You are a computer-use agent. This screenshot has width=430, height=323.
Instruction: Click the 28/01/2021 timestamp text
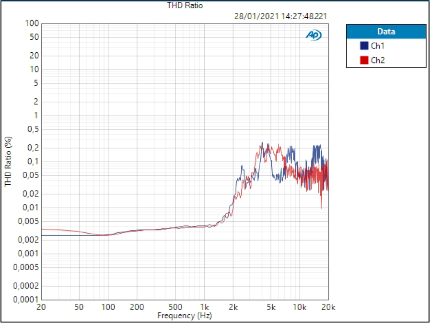(280, 16)
